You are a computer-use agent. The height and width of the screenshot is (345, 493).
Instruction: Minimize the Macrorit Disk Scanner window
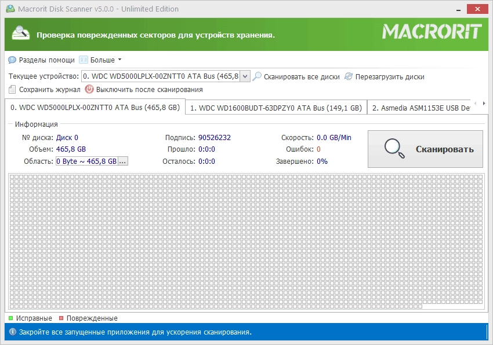pos(458,9)
